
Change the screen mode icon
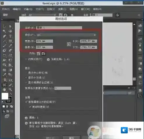tap(7, 116)
